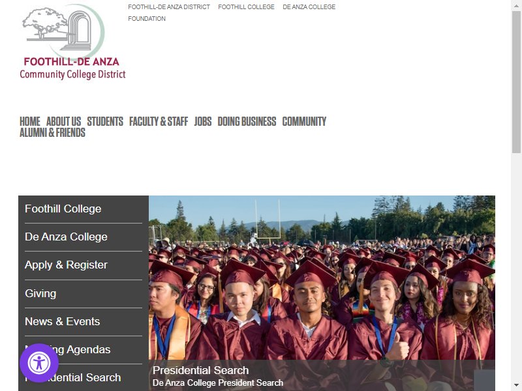Follow the De Anza College top link

click(x=309, y=7)
